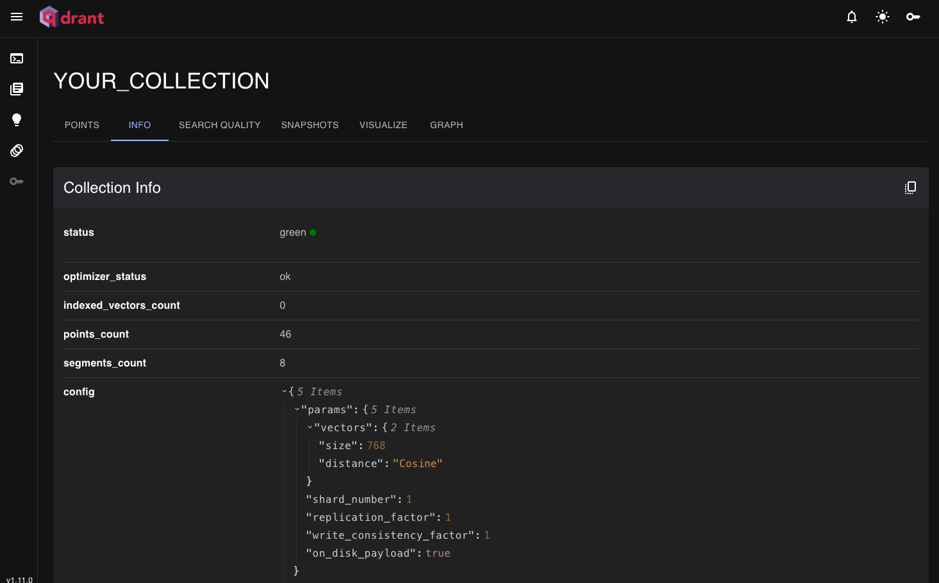
Task: Click the Cosine distance value
Action: pos(418,463)
